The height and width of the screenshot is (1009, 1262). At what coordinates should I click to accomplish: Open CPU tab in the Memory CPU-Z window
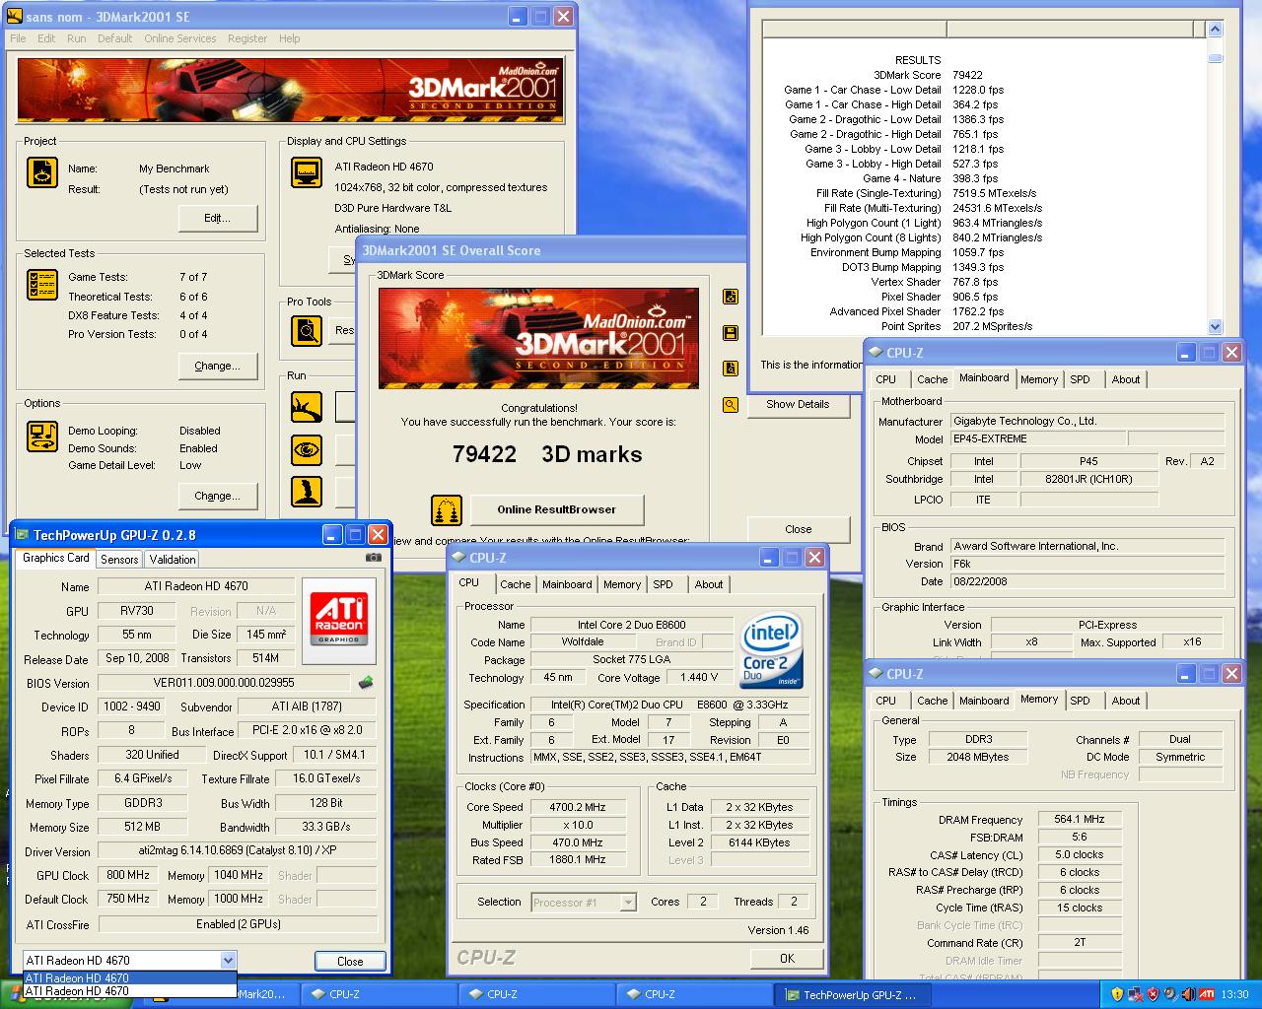(886, 701)
